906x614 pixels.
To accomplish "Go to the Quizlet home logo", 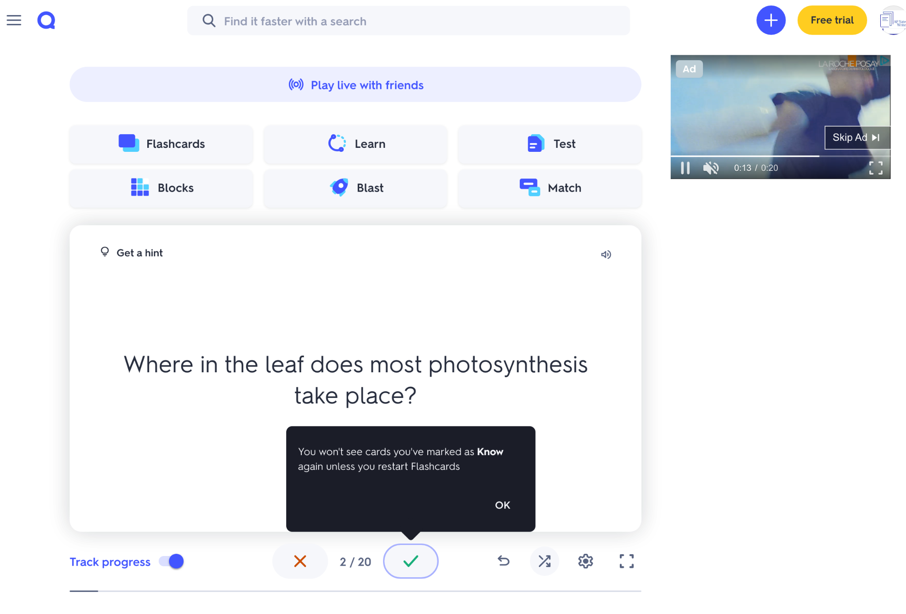I will tap(46, 20).
